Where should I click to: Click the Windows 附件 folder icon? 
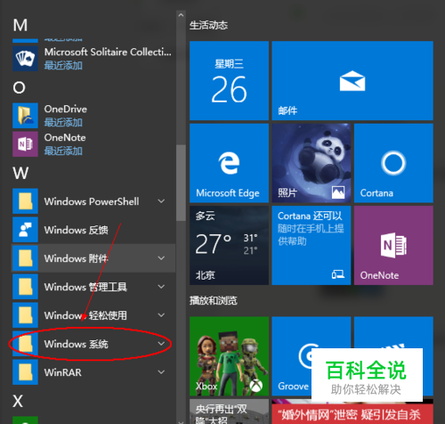pyautogui.click(x=25, y=258)
